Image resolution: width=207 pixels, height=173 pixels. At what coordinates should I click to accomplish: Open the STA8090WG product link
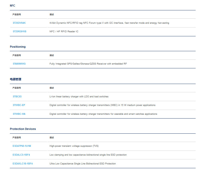19,64
